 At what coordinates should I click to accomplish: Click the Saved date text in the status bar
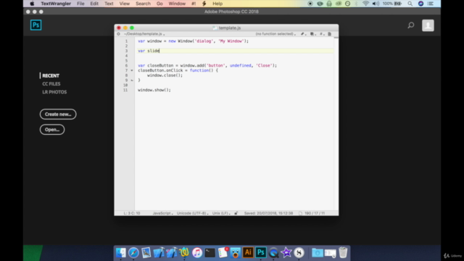click(268, 213)
